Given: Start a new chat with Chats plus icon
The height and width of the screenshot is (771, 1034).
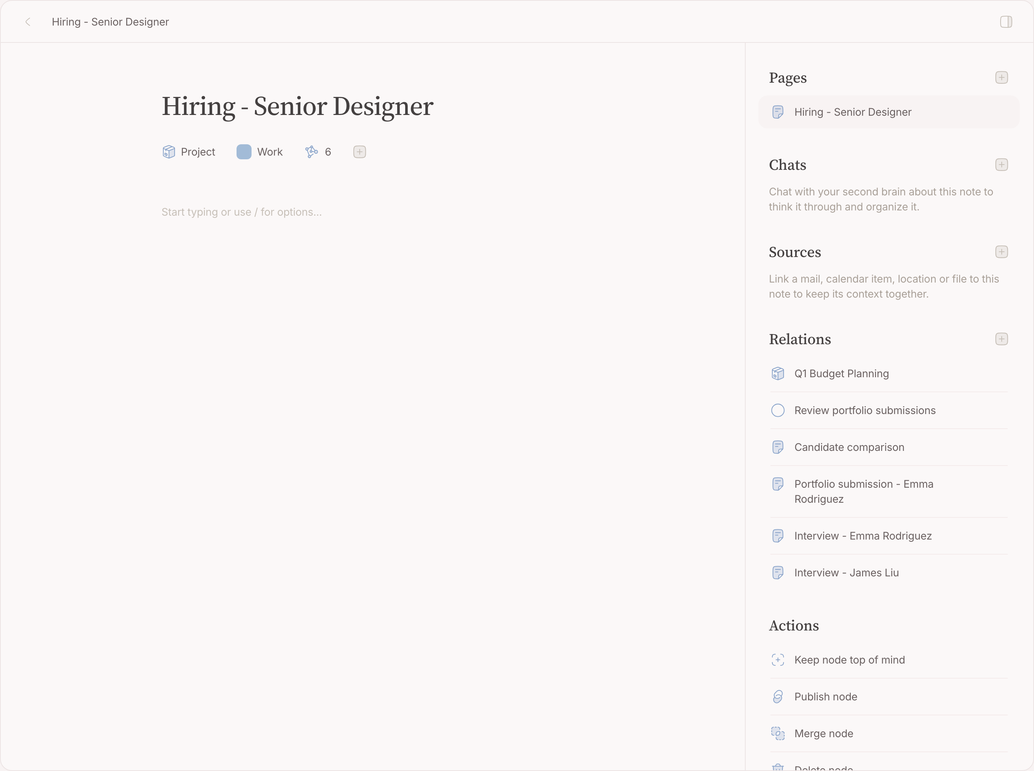Looking at the screenshot, I should point(1001,165).
